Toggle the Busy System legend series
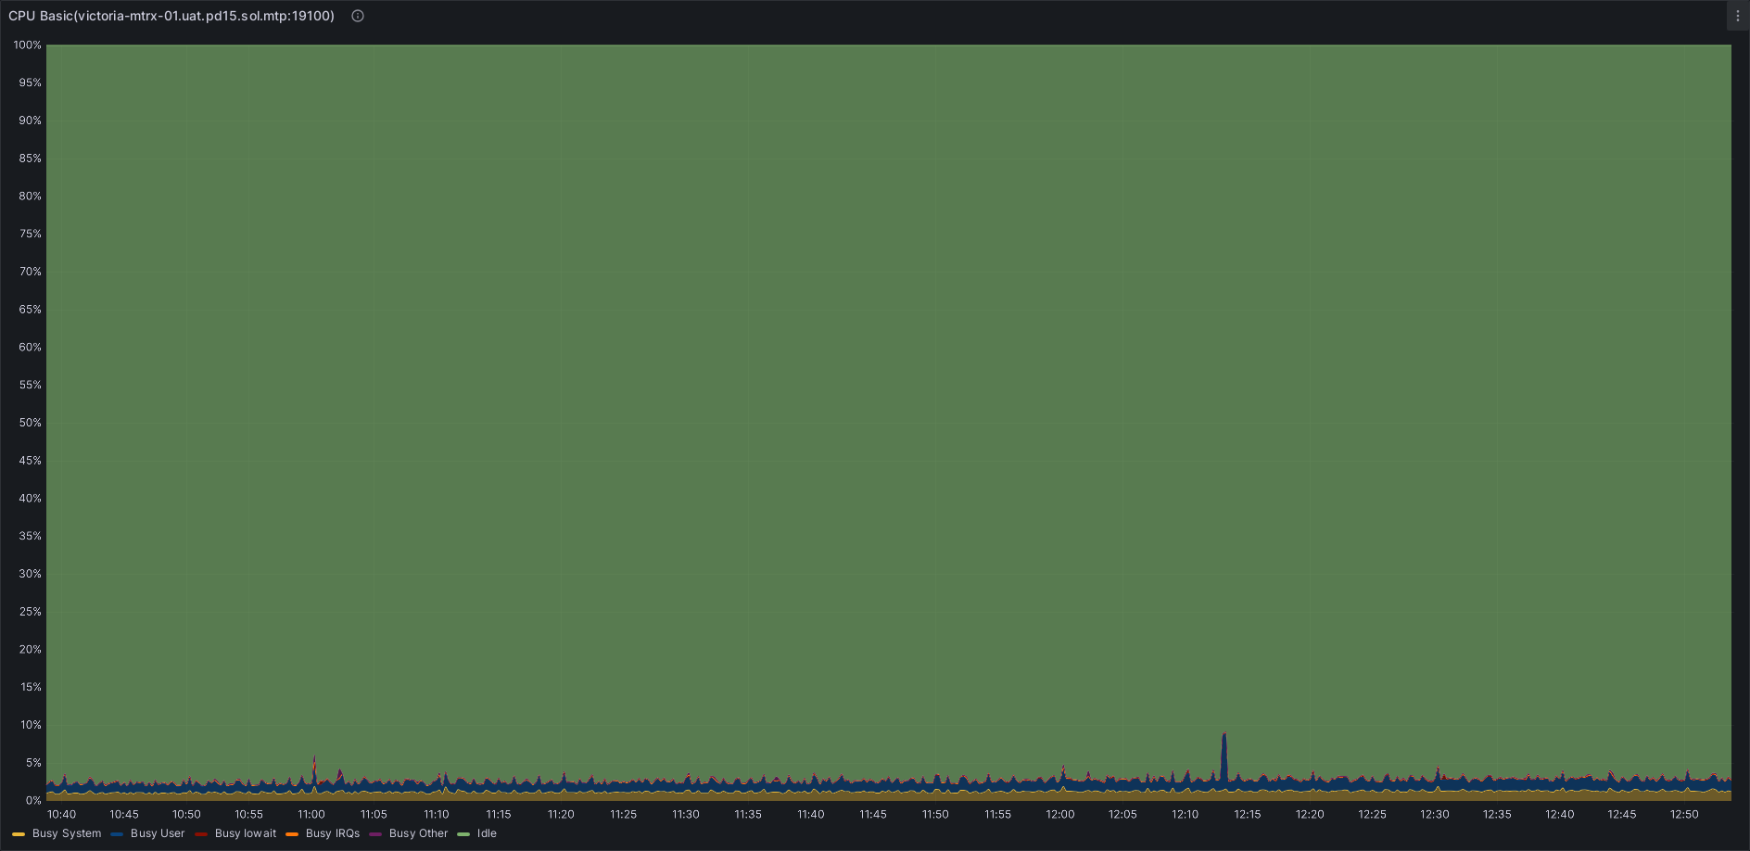 (x=67, y=833)
